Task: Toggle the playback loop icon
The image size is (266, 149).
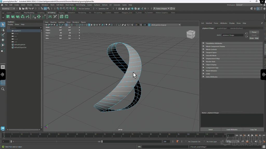Action: tap(243, 141)
